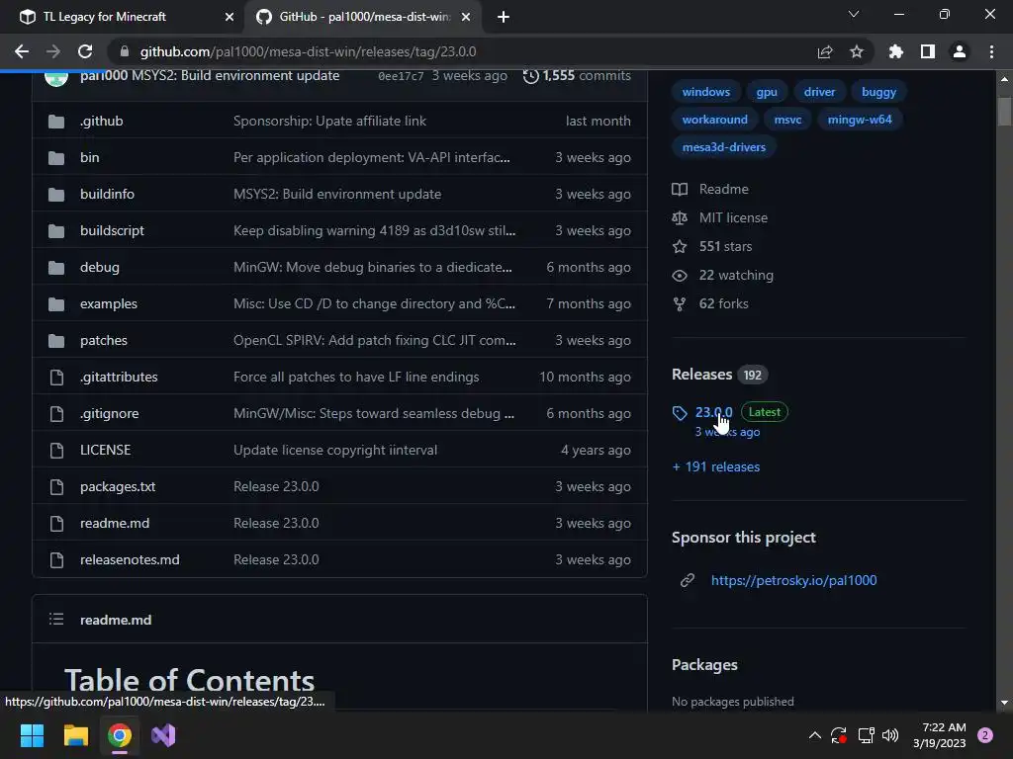Open the Chrome profile avatar icon
Screen dimensions: 1013x759
960,51
